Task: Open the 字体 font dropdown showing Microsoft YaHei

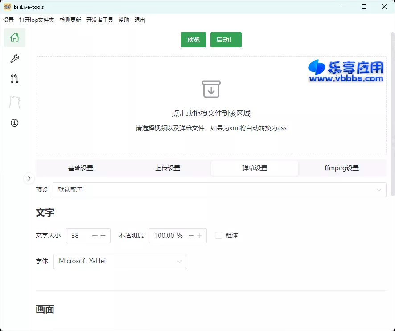Action: click(x=120, y=262)
